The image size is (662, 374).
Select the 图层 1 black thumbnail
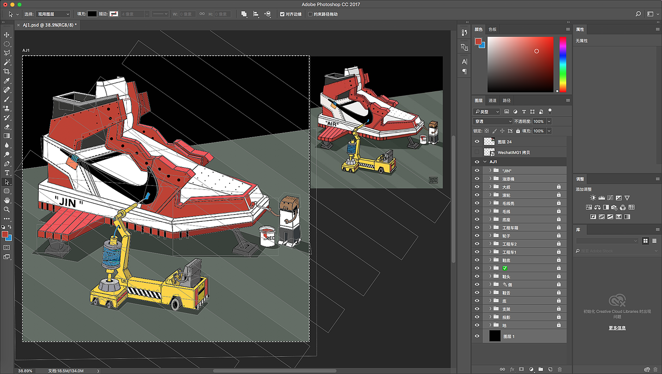pos(495,336)
